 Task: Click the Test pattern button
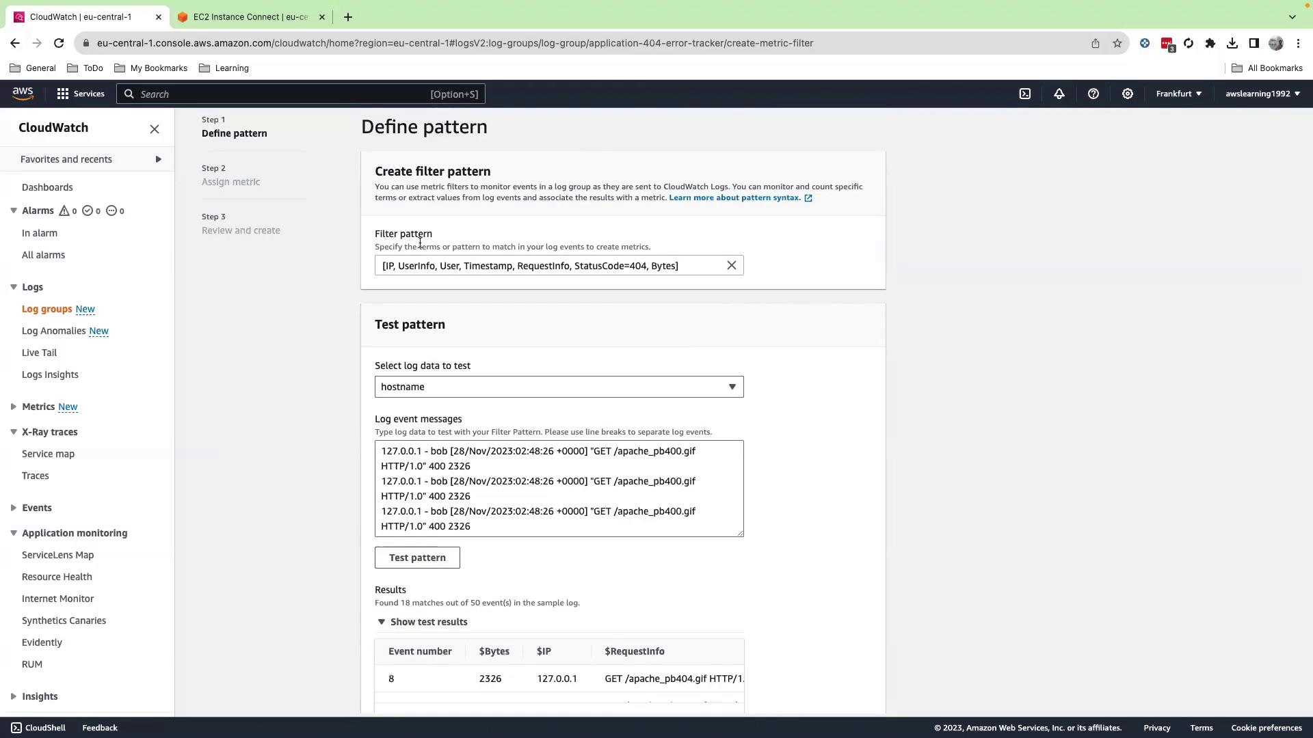click(x=416, y=558)
